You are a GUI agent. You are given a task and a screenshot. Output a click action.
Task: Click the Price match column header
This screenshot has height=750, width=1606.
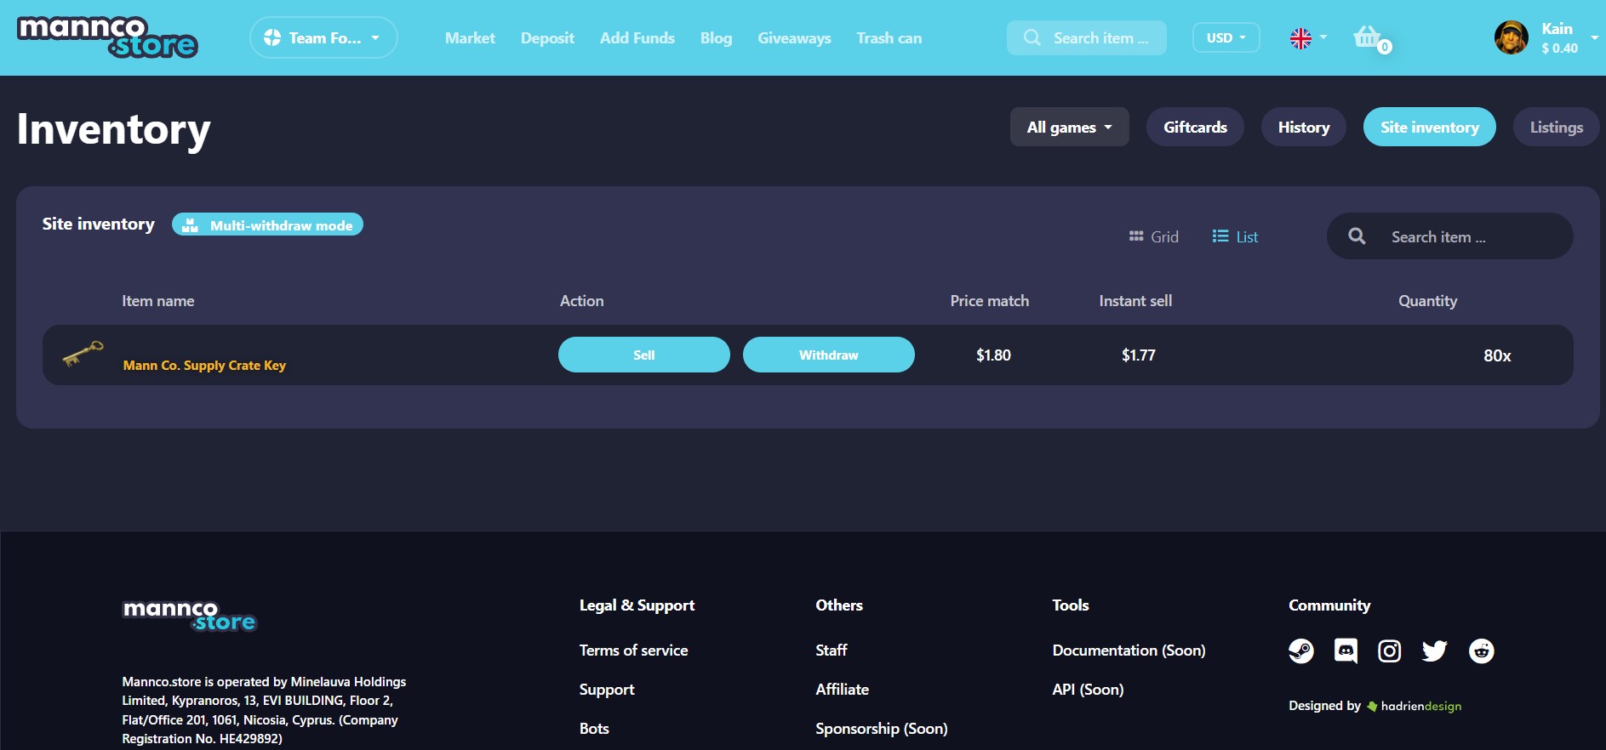pos(990,300)
